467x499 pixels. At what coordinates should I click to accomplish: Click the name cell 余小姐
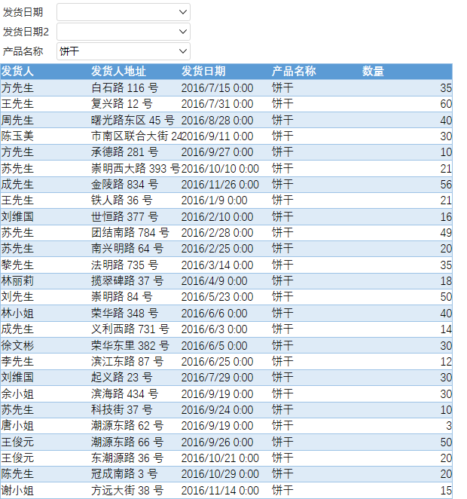[17, 394]
